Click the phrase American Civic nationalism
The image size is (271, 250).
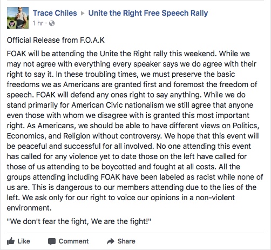pos(118,105)
